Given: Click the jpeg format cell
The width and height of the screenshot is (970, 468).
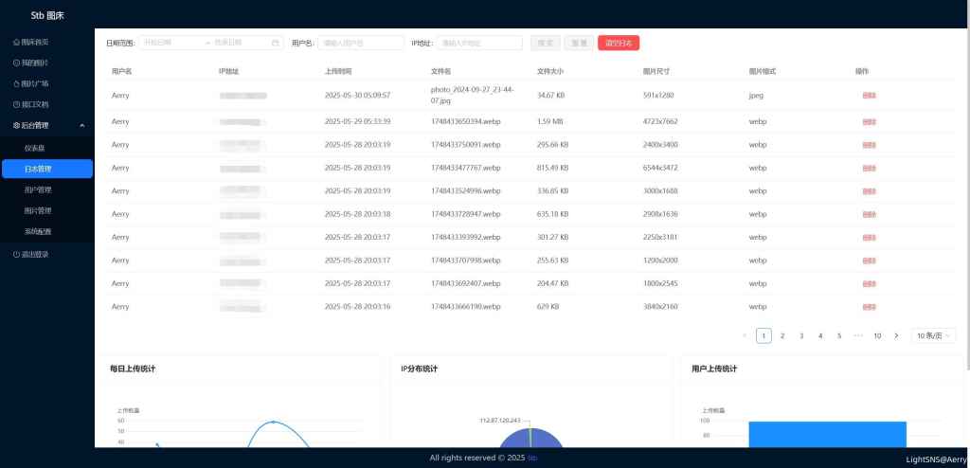Looking at the screenshot, I should (x=757, y=96).
